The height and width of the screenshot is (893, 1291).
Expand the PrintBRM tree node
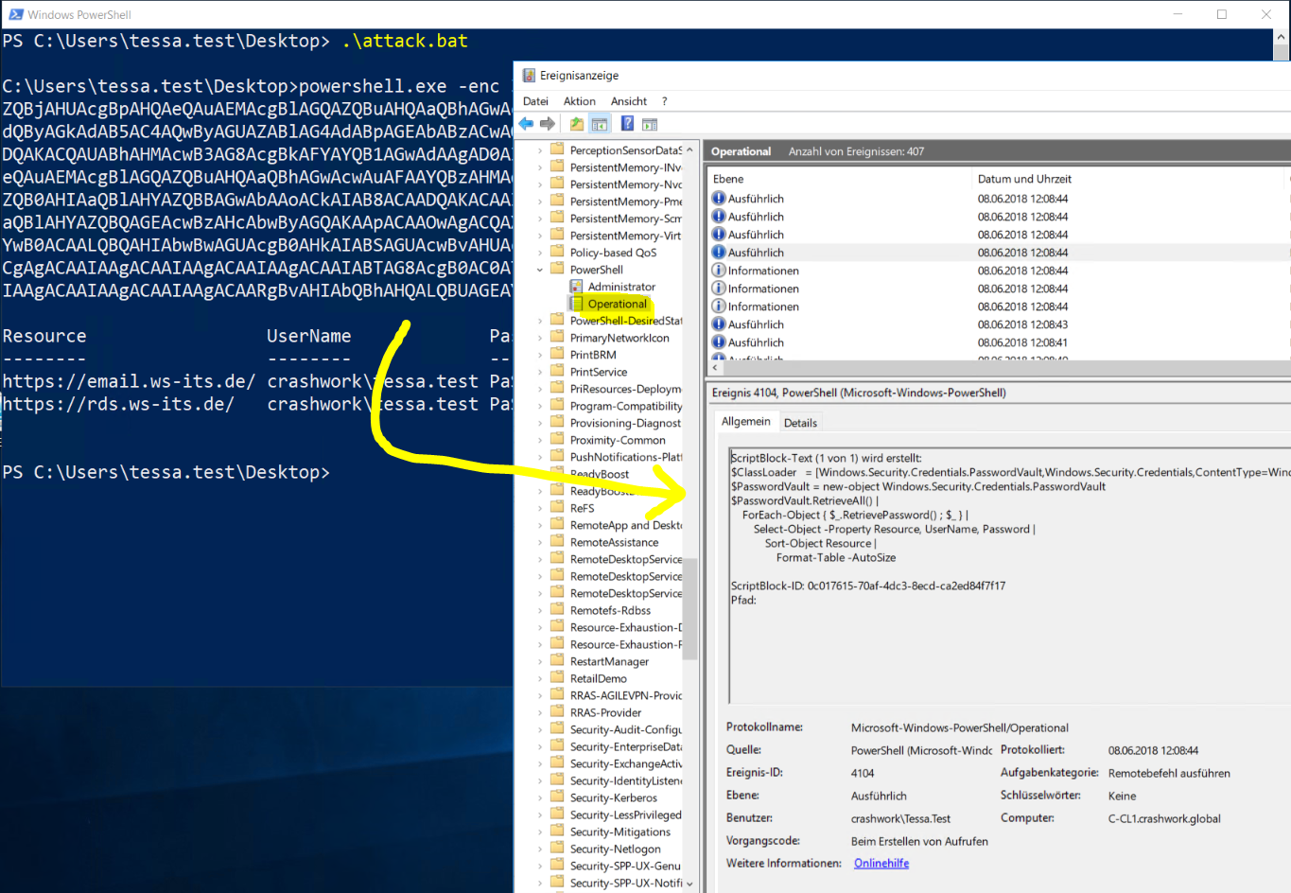[540, 355]
